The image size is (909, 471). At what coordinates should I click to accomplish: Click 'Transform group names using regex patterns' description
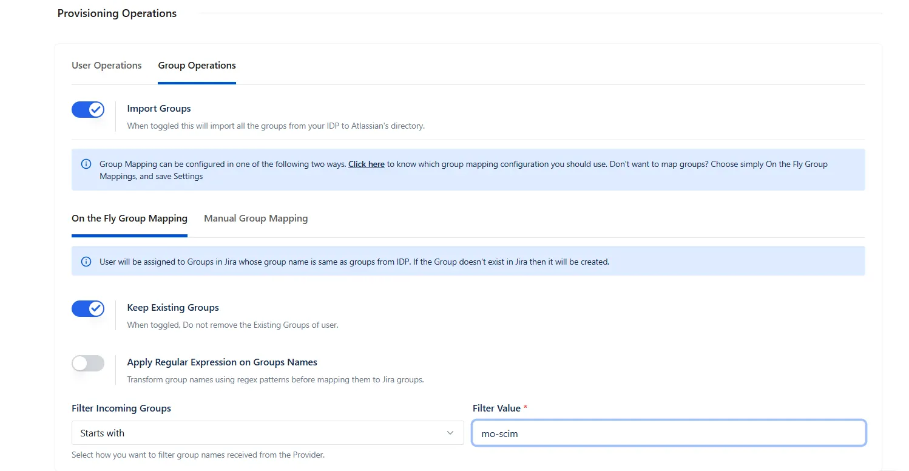click(x=275, y=380)
